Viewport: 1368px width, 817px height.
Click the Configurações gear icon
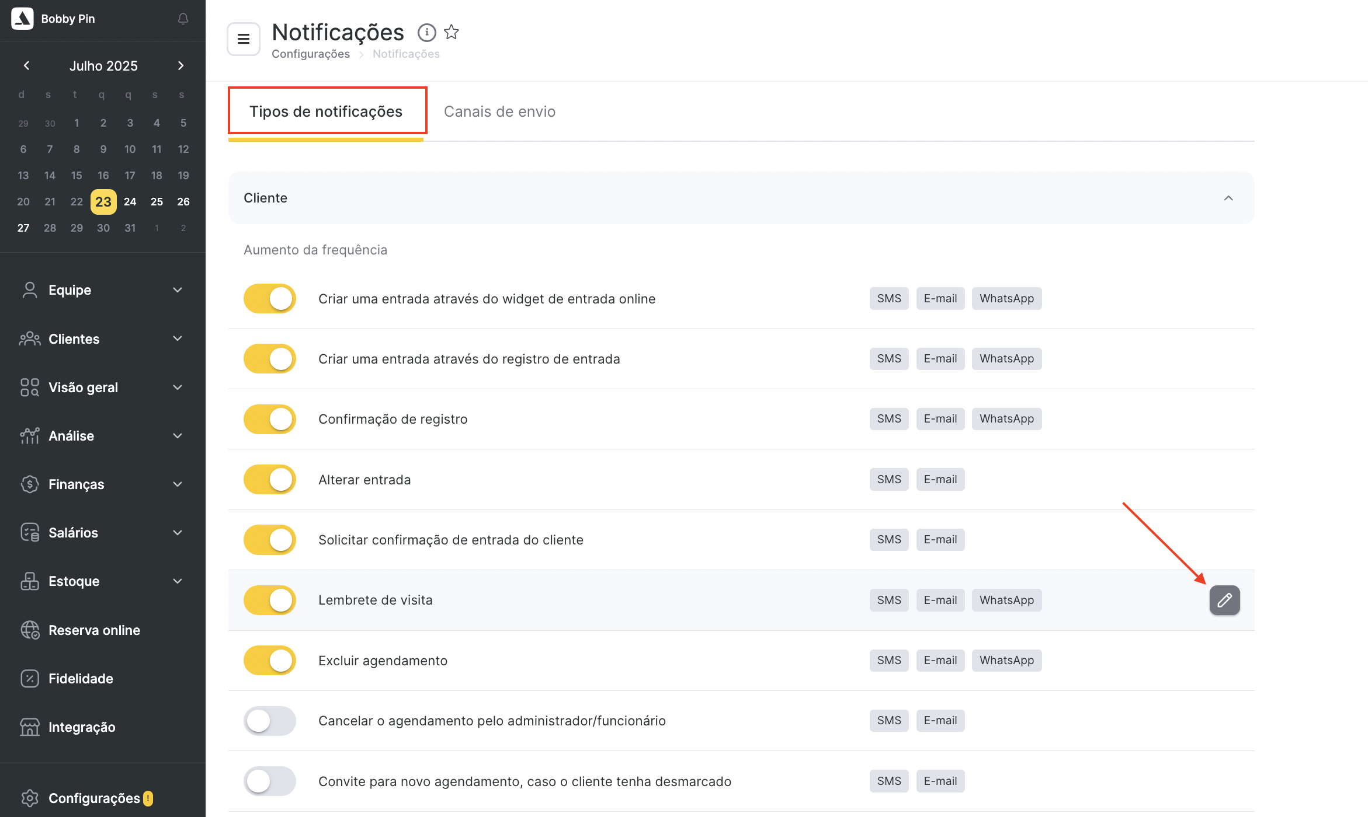point(30,798)
